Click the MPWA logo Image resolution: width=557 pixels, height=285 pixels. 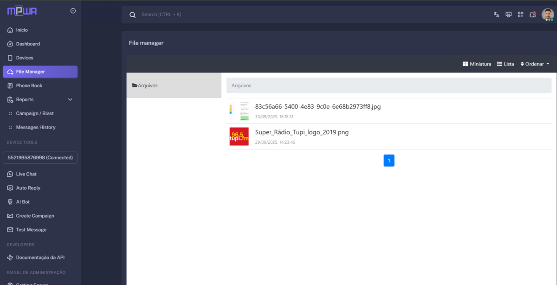point(22,11)
